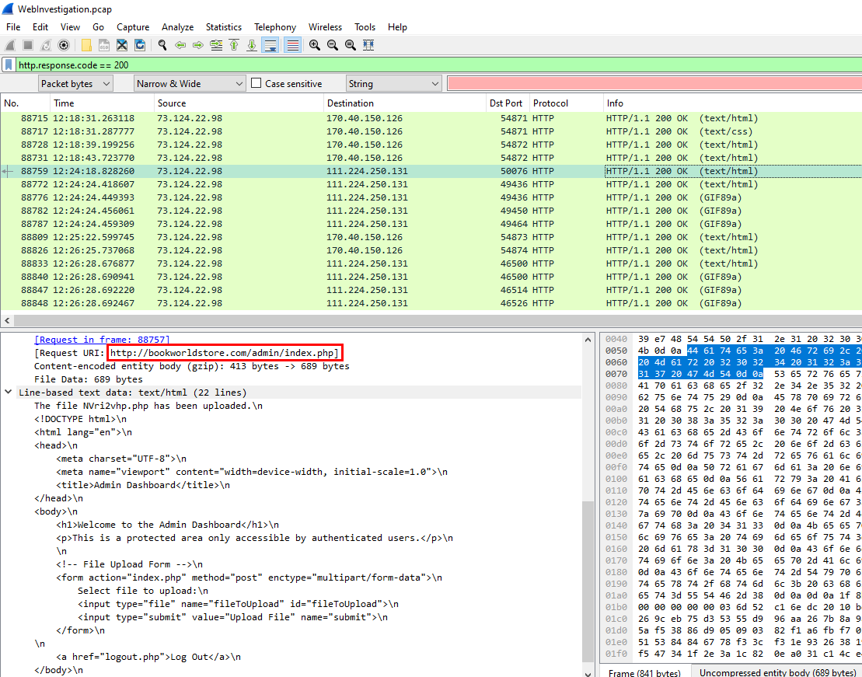
Task: Click the display filter bookmark icon
Action: (9, 65)
